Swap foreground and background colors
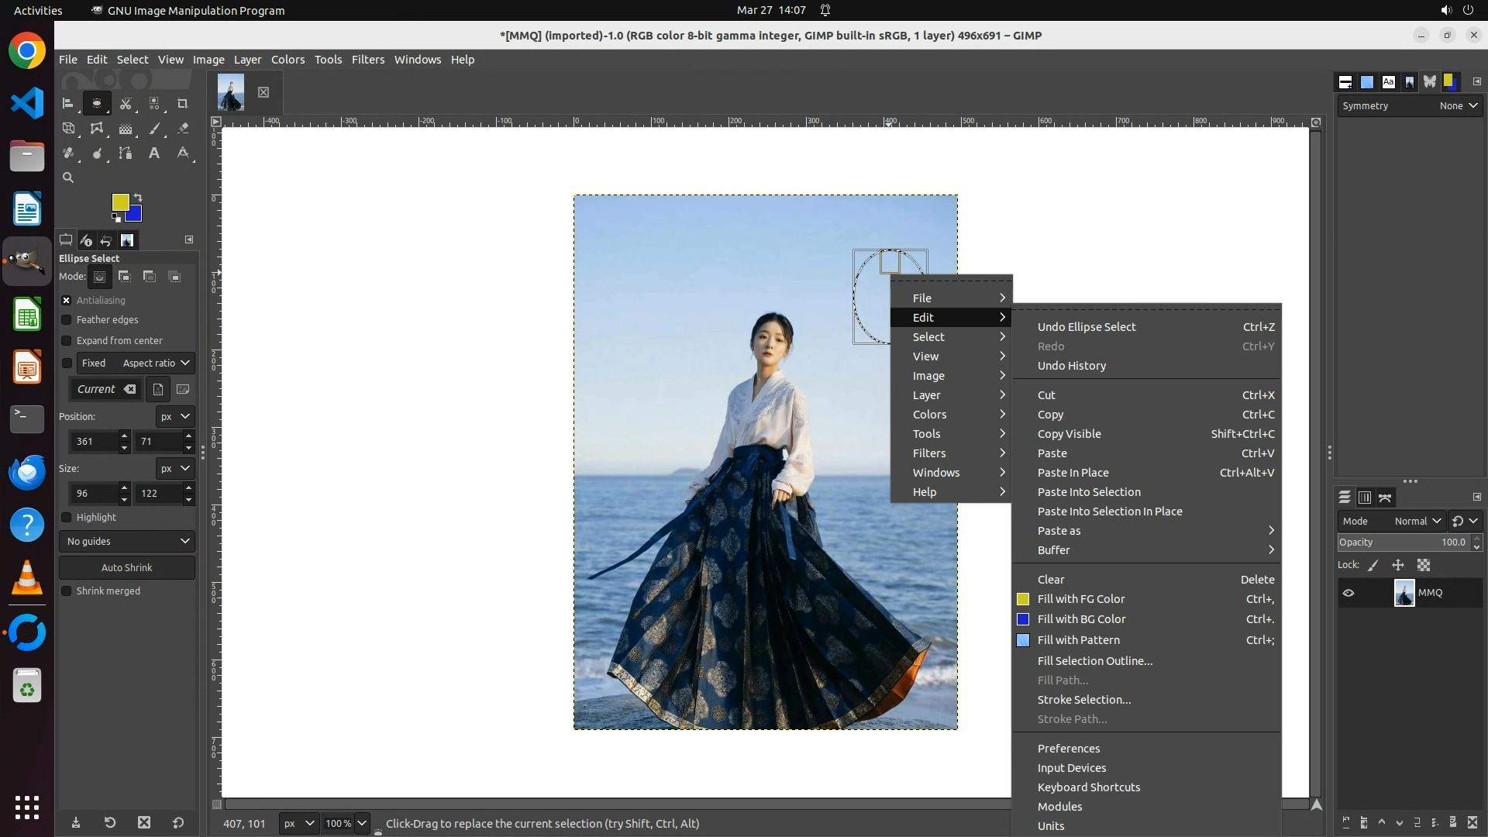Screen dimensions: 1488x837 (x=138, y=197)
